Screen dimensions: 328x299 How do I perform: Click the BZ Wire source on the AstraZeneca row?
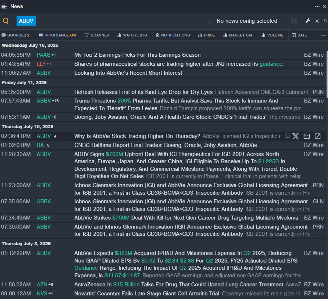click(314, 285)
